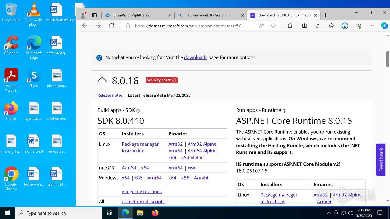Click info icon beside Run apps - Runtime
Screen dimensions: 390x219
click(x=284, y=111)
